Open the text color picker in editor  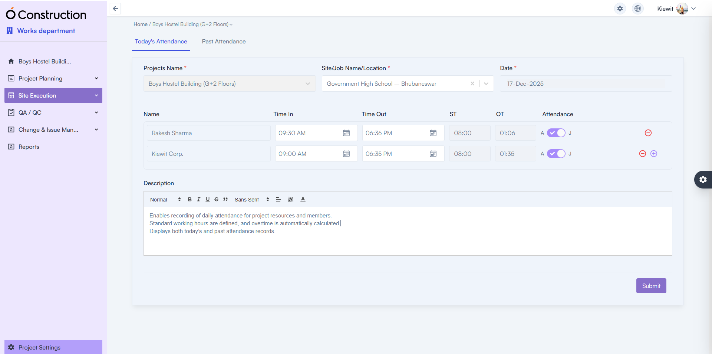303,199
